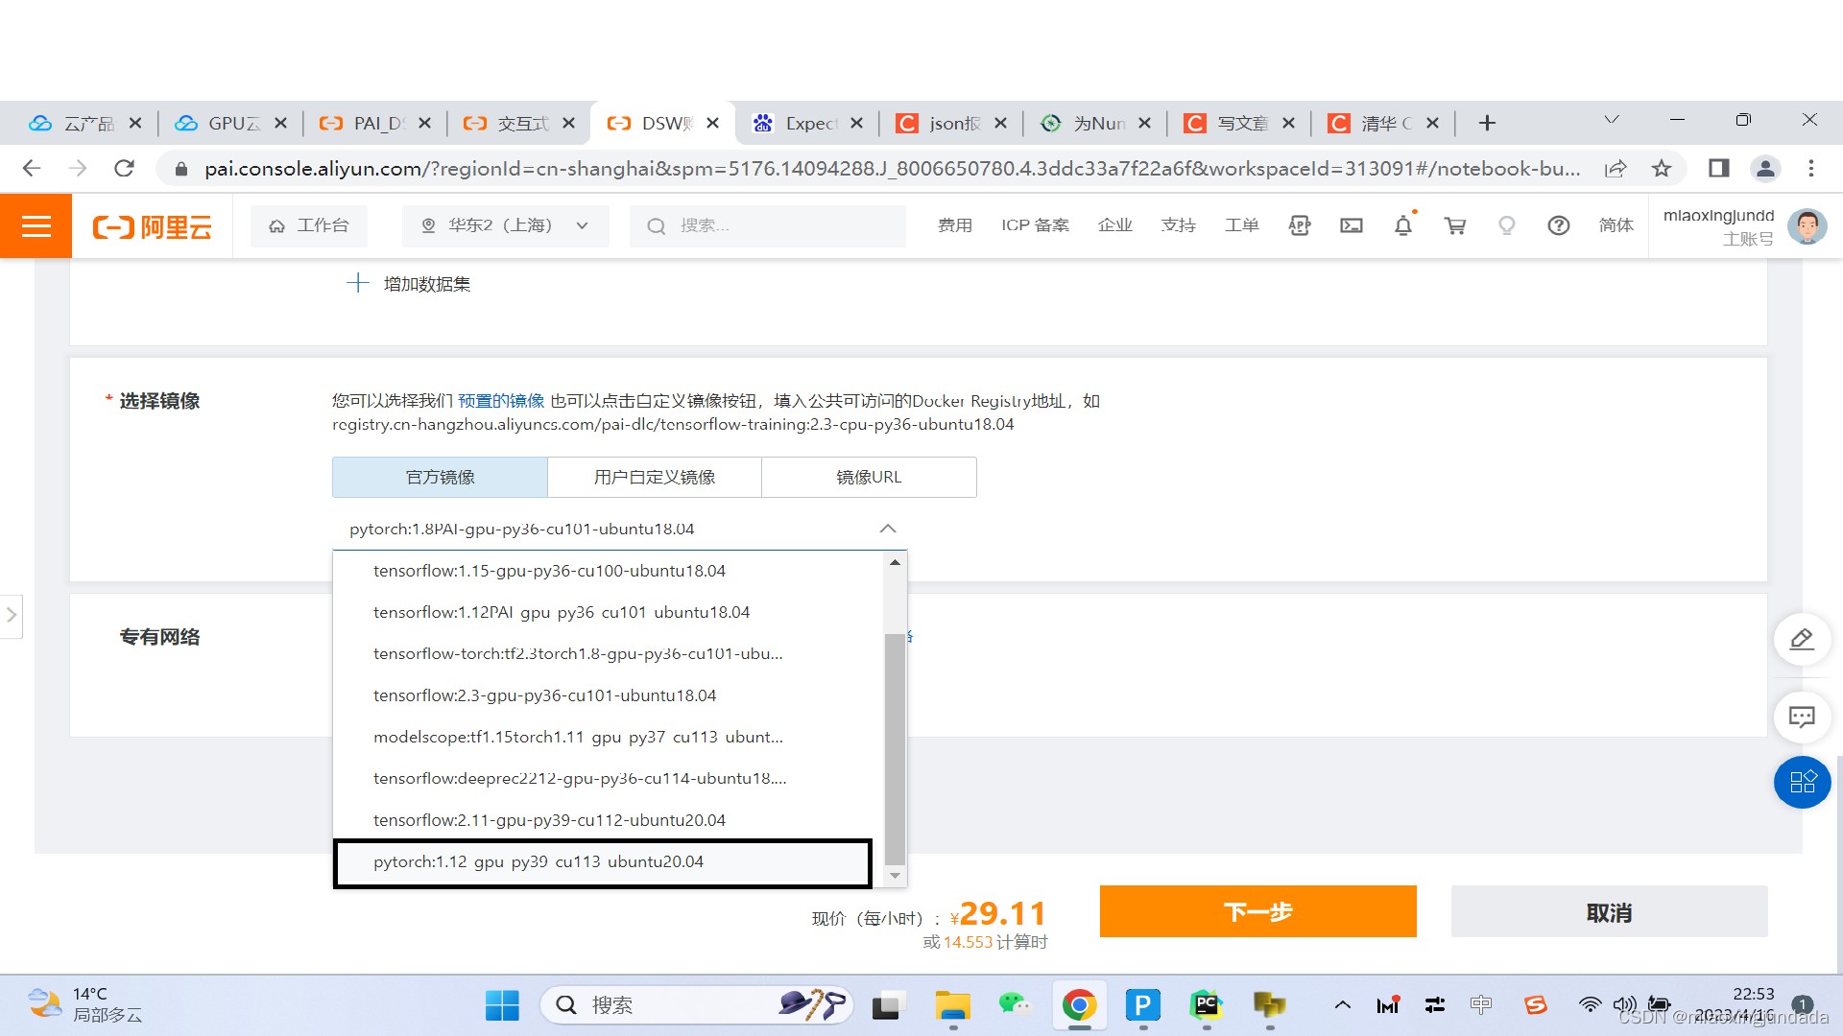Select 用户自定义镜像 tab
This screenshot has height=1036, width=1843.
coord(653,477)
